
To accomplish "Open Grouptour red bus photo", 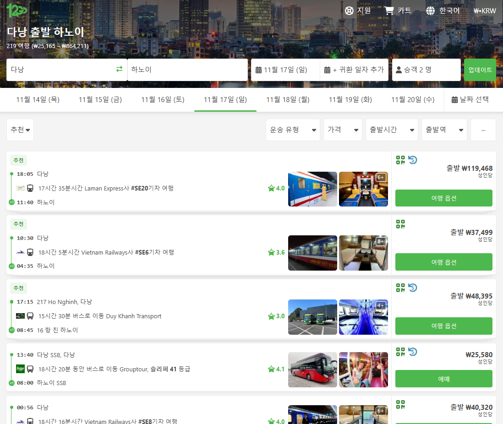I will [312, 370].
